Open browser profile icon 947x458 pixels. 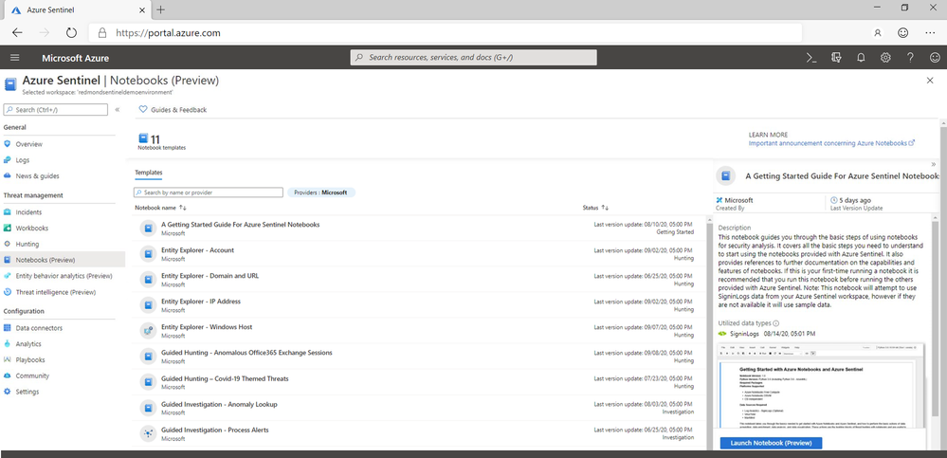coord(878,32)
